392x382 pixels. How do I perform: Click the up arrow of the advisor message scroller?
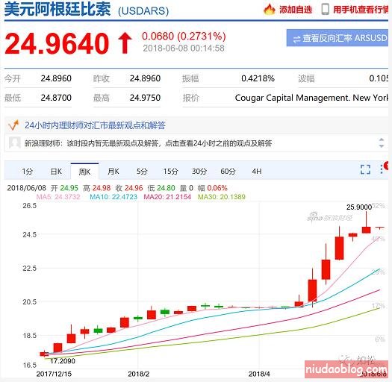[382, 140]
